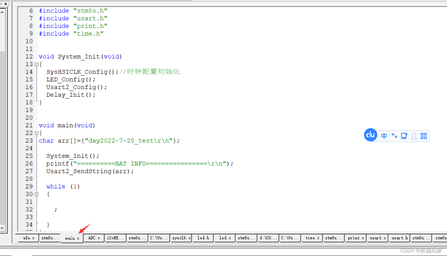This screenshot has height=256, width=447.
Task: Select the d:\CO... tab
Action: (268, 238)
